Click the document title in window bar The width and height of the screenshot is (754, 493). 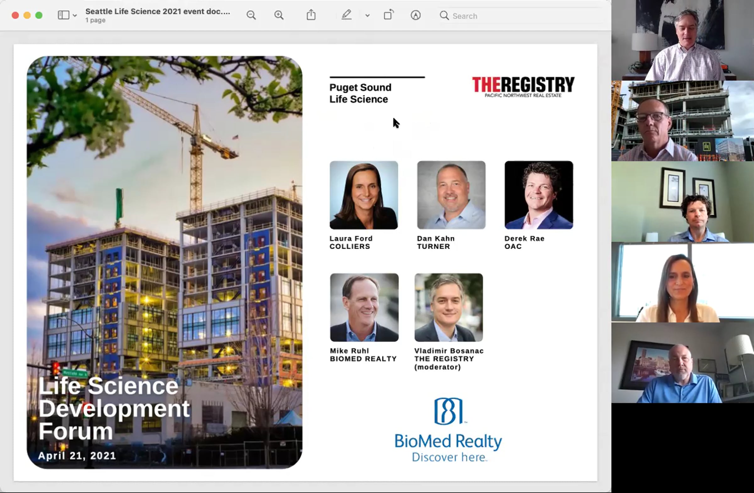[158, 11]
